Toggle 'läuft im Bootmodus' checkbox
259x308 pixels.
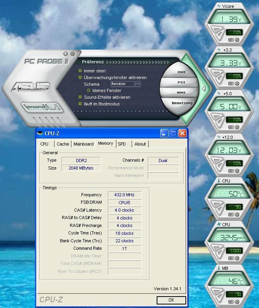80,104
